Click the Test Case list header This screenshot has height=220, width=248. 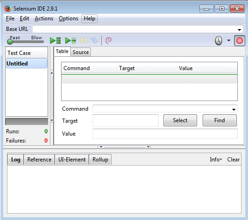(26, 53)
